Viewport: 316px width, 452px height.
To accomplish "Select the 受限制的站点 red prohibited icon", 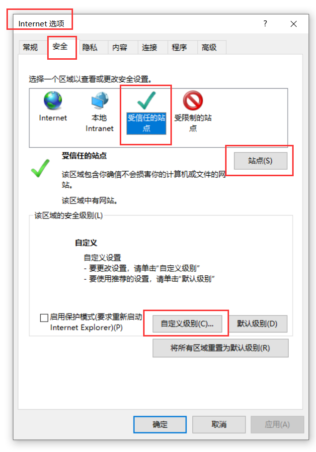I will point(193,101).
